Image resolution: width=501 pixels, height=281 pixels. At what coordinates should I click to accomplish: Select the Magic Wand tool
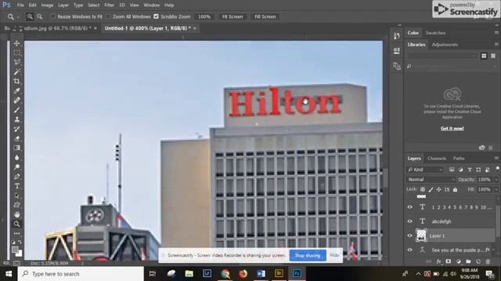17,72
